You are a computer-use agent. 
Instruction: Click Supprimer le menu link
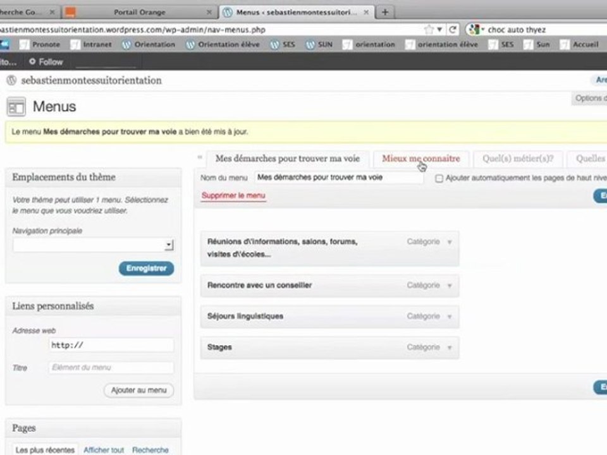pos(233,195)
